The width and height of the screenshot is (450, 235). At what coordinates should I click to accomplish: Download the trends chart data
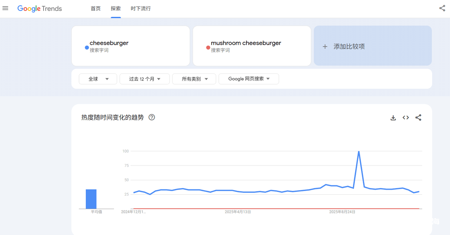click(x=393, y=118)
